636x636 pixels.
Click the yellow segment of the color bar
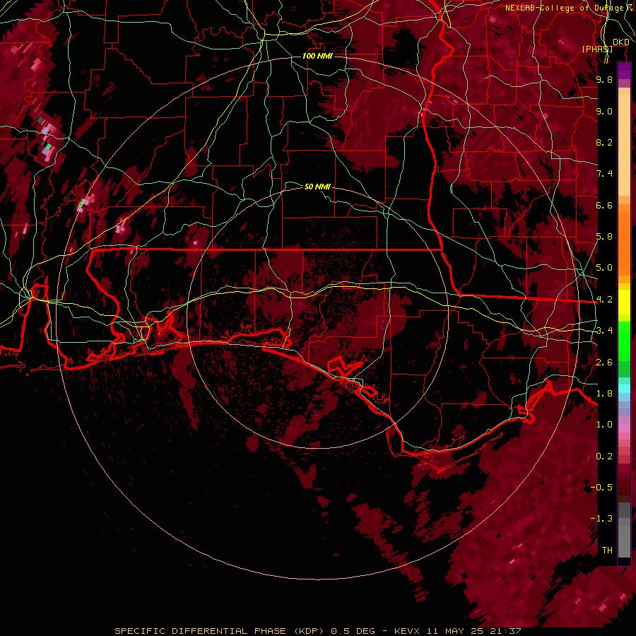pyautogui.click(x=624, y=302)
